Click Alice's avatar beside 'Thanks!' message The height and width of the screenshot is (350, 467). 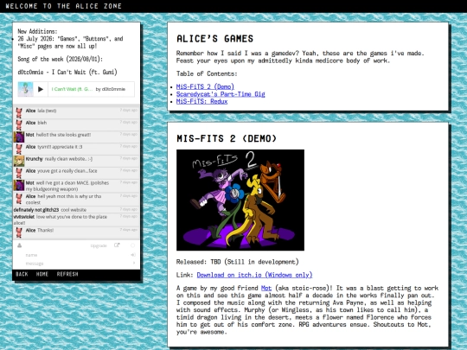coord(19,232)
